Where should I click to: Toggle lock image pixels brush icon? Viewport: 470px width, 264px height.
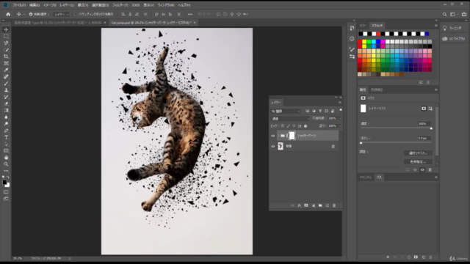[288, 126]
